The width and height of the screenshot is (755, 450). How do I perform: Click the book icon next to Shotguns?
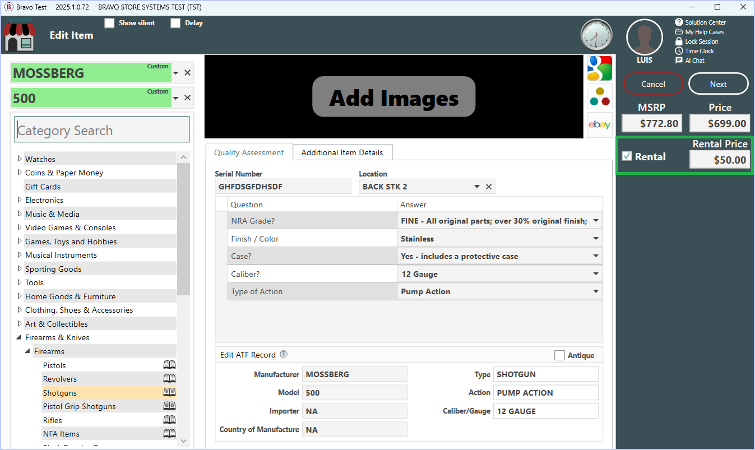click(x=169, y=392)
